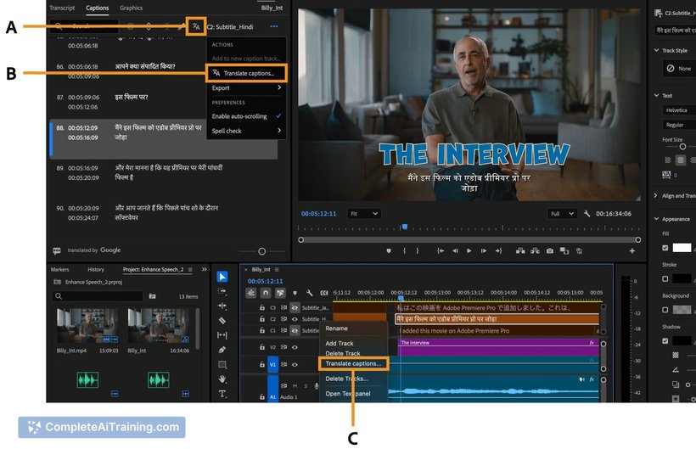The width and height of the screenshot is (696, 449).
Task: Toggle visibility eye of V1 track
Action: tap(295, 365)
